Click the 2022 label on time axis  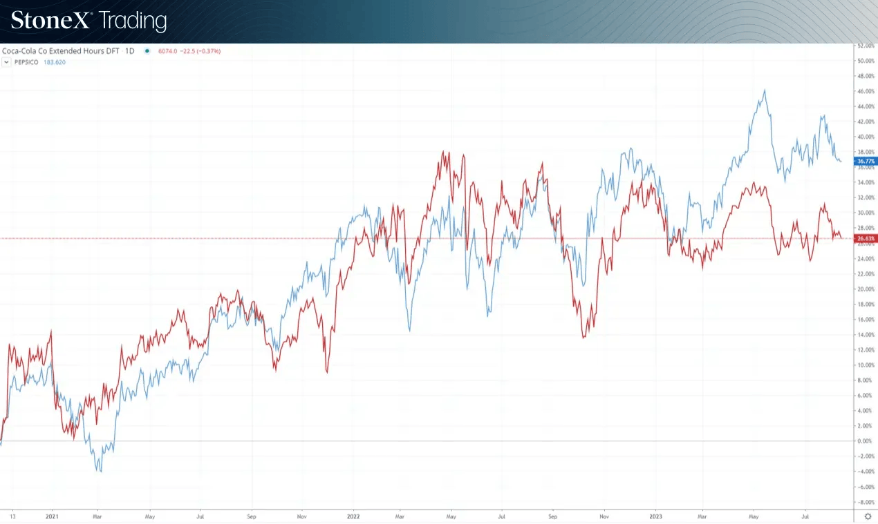coord(353,516)
